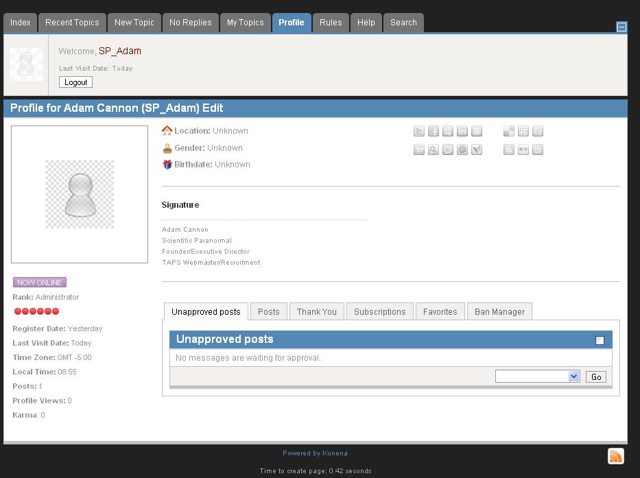Click the LinkedIn social icon
The image size is (640, 478).
pos(462,132)
